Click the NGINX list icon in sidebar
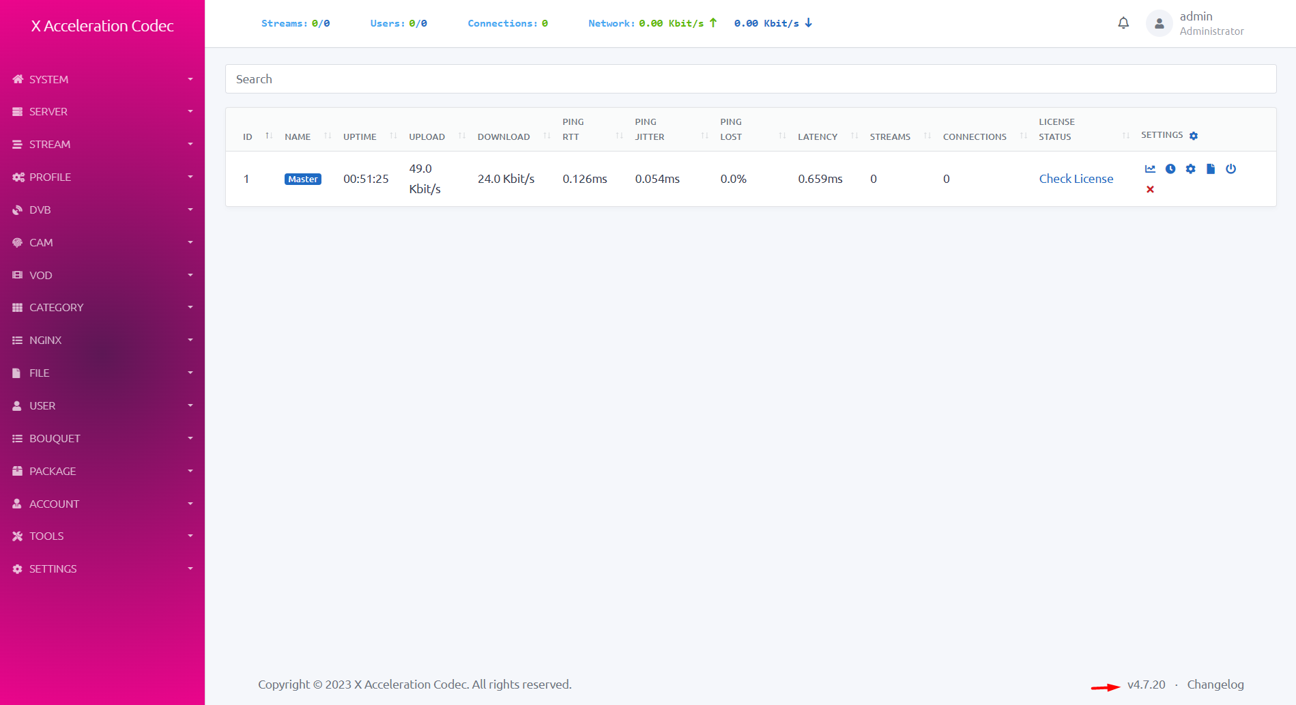Screen dimensions: 1296x705 (x=18, y=341)
